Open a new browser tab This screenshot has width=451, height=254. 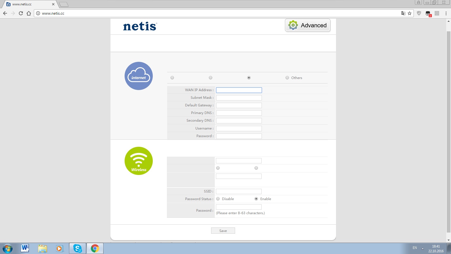[x=64, y=4]
